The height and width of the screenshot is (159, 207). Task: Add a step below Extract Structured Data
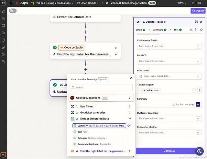pos(85,32)
